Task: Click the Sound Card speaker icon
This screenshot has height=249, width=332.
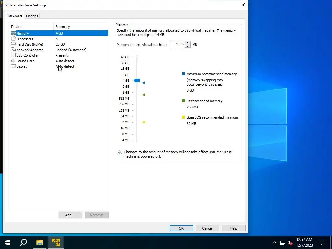Action: 13,61
